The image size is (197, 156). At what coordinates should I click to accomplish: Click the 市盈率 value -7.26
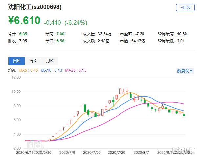(140, 34)
